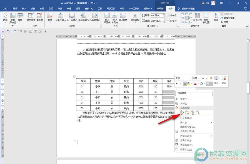Toggle italic in the mini toolbar
This screenshot has width=250, height=164.
(181, 84)
